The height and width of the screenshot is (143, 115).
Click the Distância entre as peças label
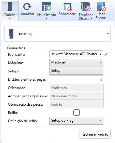[28, 80]
